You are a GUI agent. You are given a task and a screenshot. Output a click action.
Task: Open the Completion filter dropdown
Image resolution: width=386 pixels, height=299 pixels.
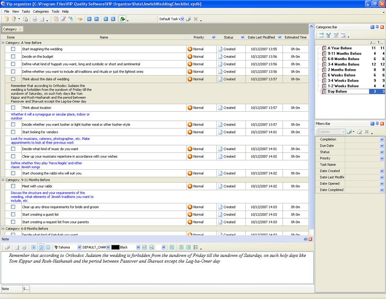382,140
